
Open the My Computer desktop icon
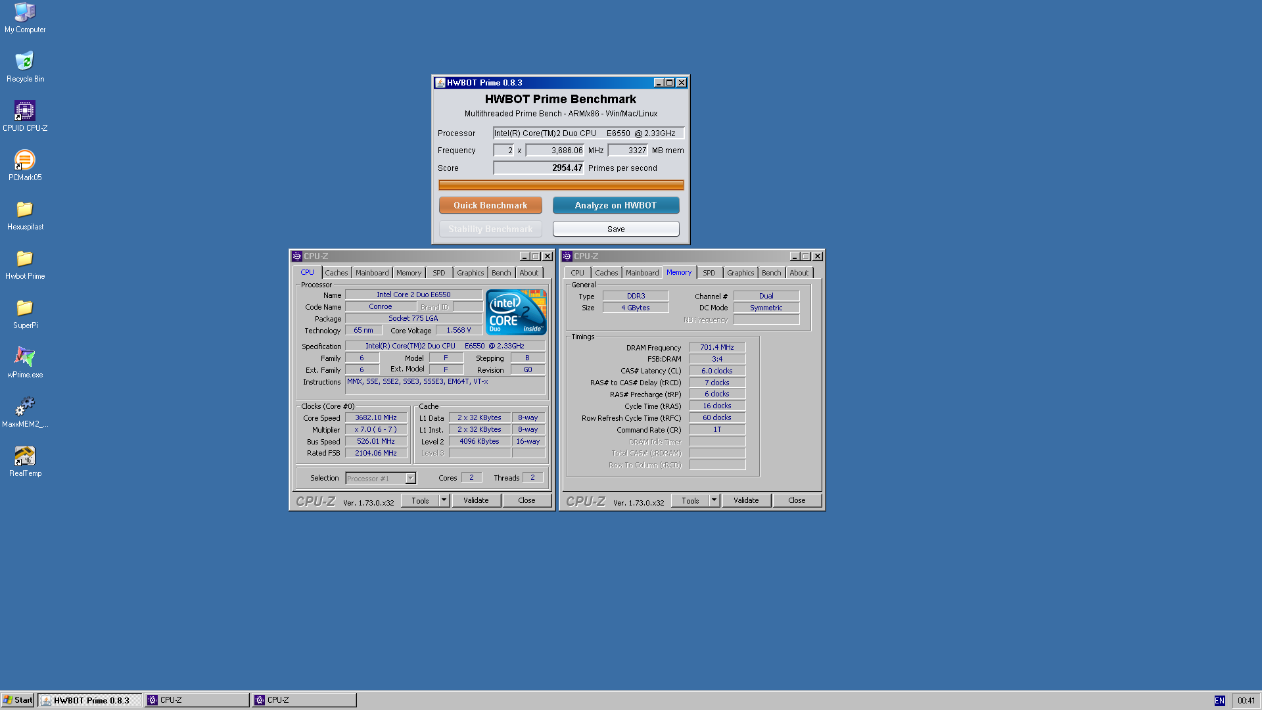pos(25,18)
